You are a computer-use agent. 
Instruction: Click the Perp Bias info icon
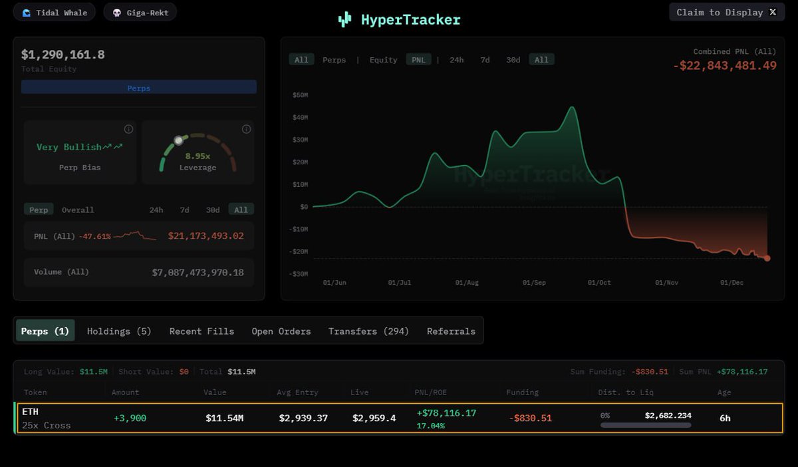tap(129, 129)
